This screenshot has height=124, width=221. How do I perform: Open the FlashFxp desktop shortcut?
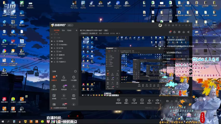pos(13,33)
